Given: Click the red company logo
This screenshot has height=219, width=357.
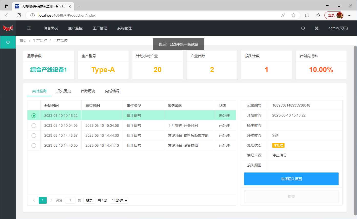Looking at the screenshot, I should click(8, 28).
